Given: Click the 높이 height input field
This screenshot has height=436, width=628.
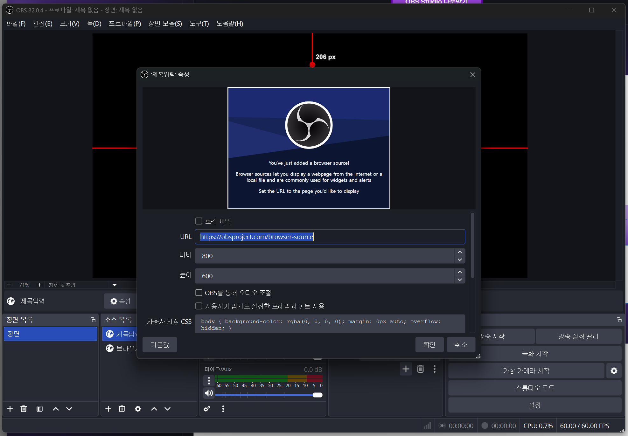Looking at the screenshot, I should [x=324, y=276].
